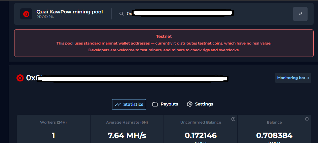The width and height of the screenshot is (318, 143).
Task: Click the Average Hashrate (6H) label
Action: (x=127, y=122)
